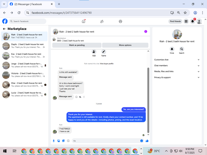This screenshot has width=207, height=155.
Task: Open the Home feed icon
Action: pos(84,21)
